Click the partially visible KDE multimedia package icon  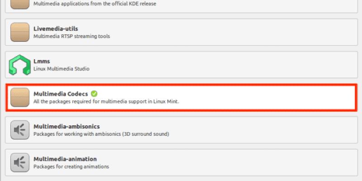click(x=20, y=4)
